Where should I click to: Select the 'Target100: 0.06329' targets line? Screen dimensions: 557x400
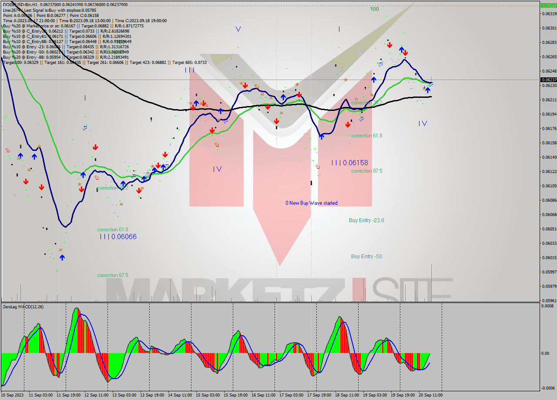pos(104,62)
